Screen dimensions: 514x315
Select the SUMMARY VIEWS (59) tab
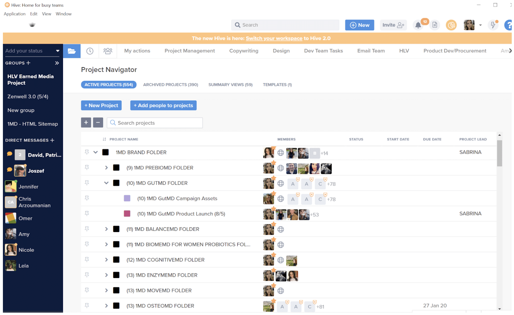(x=230, y=85)
